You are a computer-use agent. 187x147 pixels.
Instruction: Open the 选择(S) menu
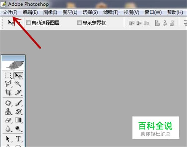tap(90, 12)
